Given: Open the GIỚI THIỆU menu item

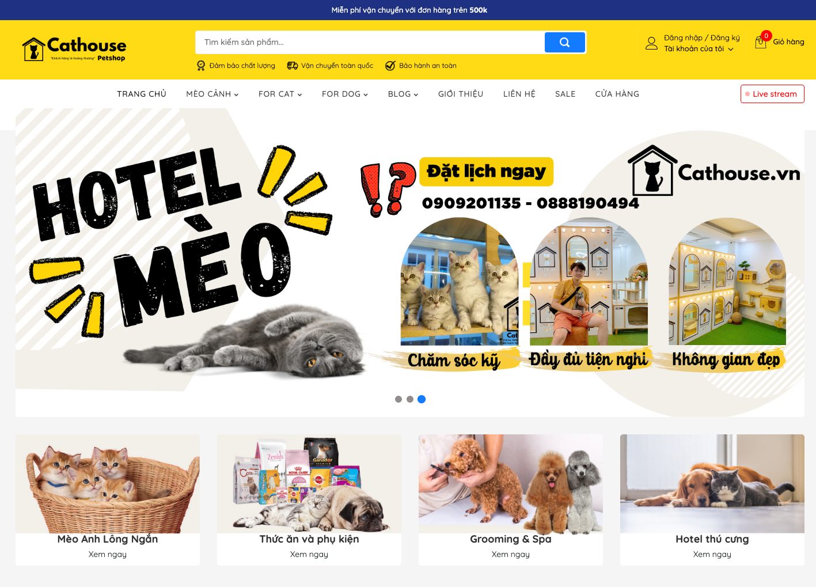Looking at the screenshot, I should 461,94.
